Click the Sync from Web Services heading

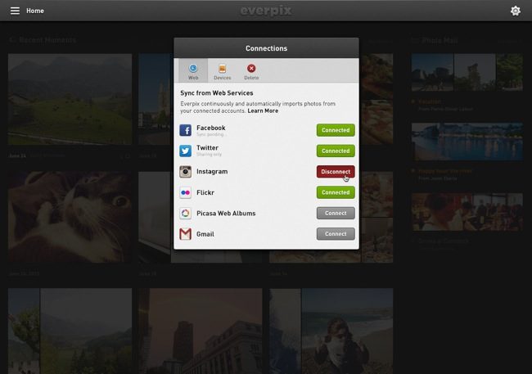(x=217, y=93)
